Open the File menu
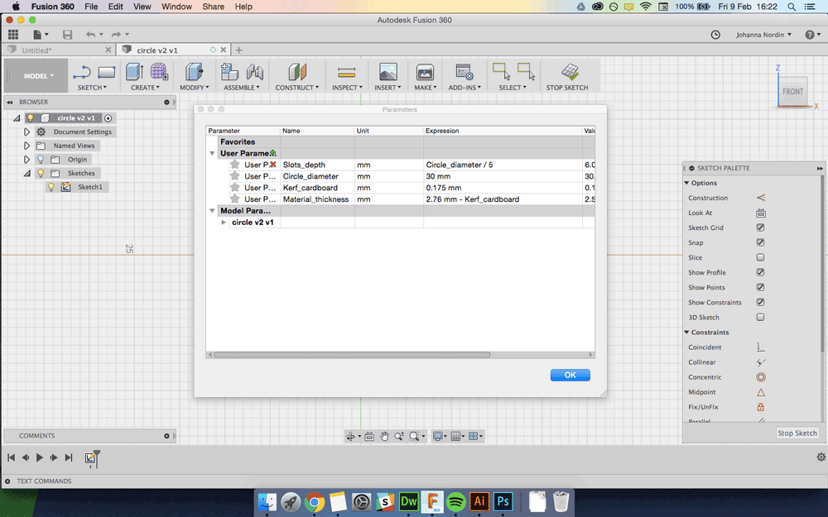 (91, 7)
